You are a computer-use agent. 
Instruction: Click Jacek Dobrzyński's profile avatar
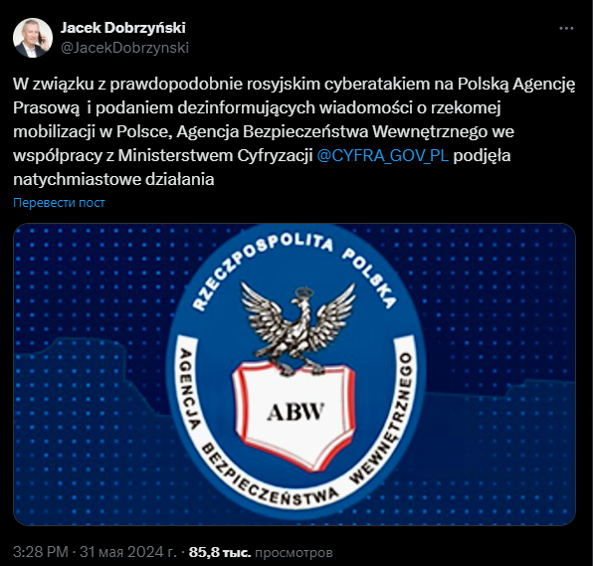pyautogui.click(x=33, y=38)
